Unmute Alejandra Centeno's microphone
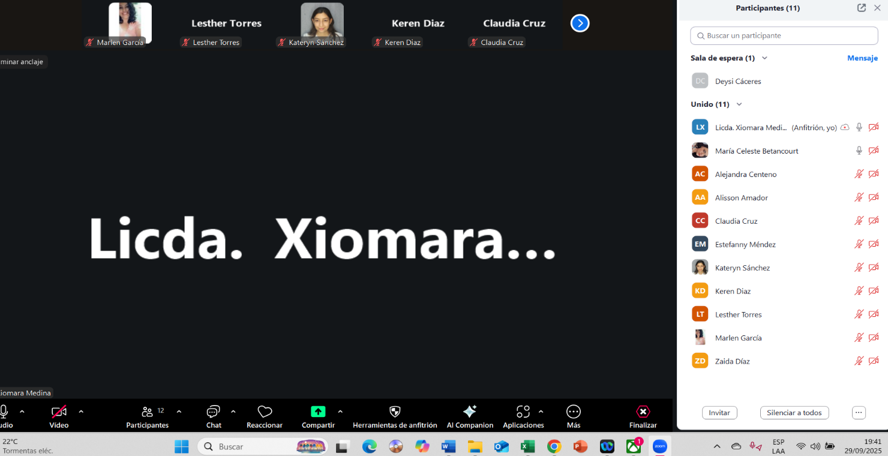Screen dimensions: 888x456 point(859,174)
